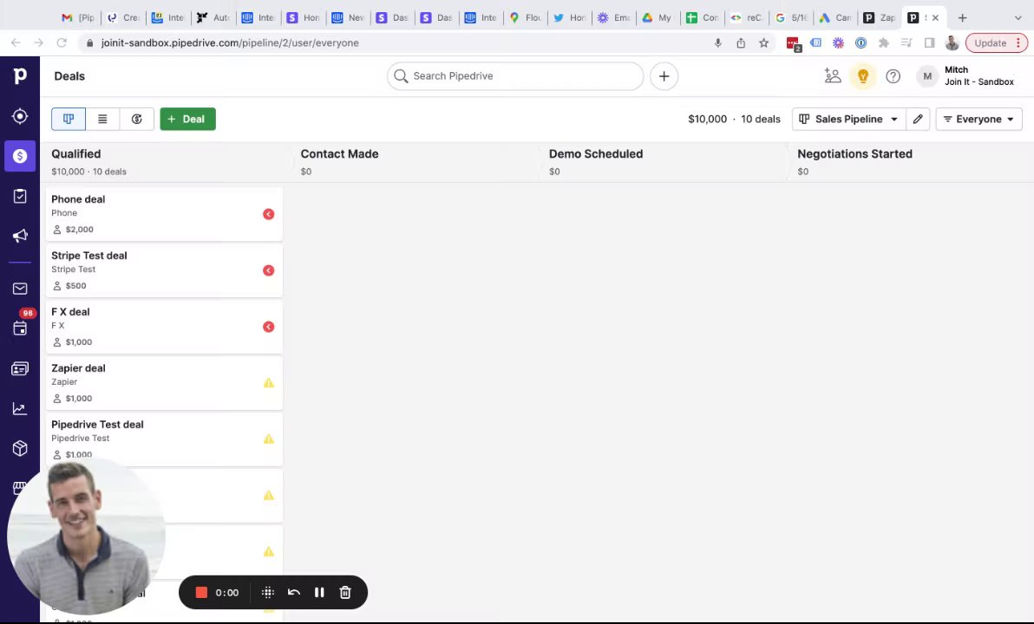Click the Negotiations Started stage header
This screenshot has width=1034, height=624.
[913, 162]
